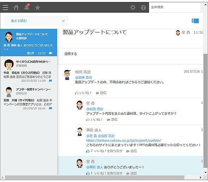Viewport: 208px width, 182px height.
Task: Open the hamburger menu icon
Action: pyautogui.click(x=5, y=7)
